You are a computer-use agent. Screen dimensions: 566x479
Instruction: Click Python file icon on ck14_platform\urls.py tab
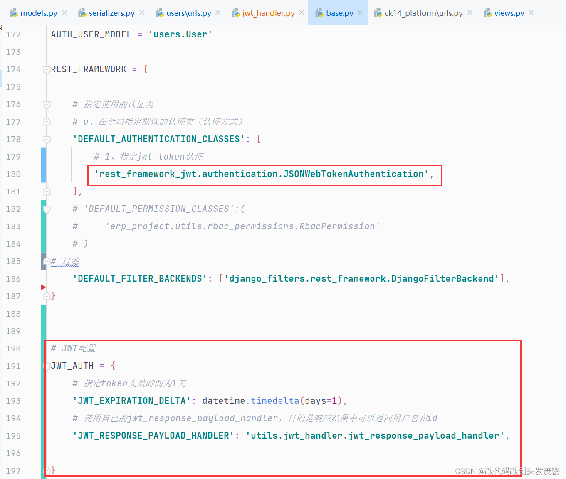point(378,13)
